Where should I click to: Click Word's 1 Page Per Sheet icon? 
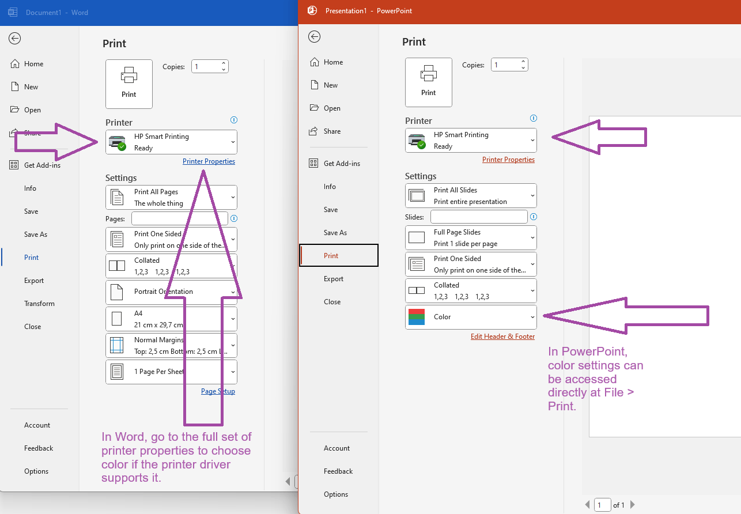pyautogui.click(x=117, y=372)
